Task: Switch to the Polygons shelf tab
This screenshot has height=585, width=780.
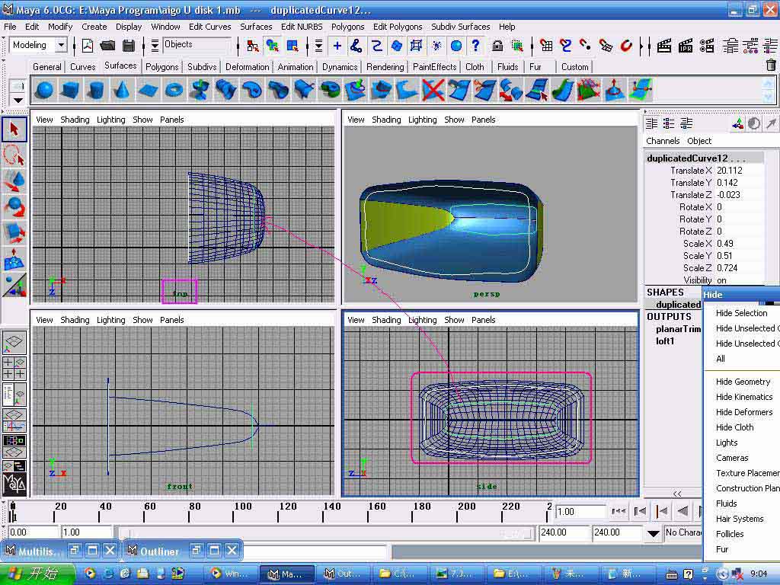Action: click(x=161, y=67)
